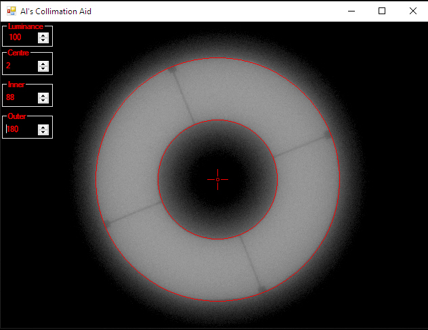Click the red crosshair centre marker
Image resolution: width=428 pixels, height=330 pixels.
[x=217, y=180]
